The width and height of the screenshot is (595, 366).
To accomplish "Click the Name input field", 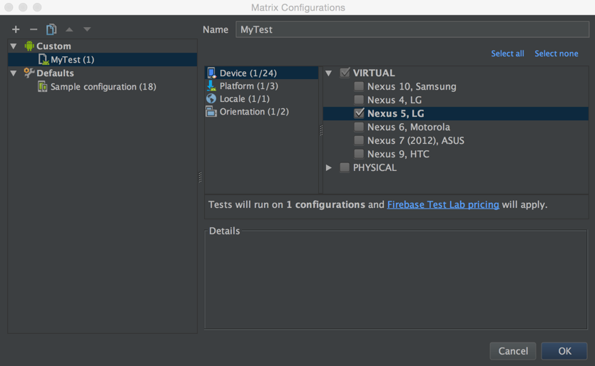I will (x=412, y=30).
